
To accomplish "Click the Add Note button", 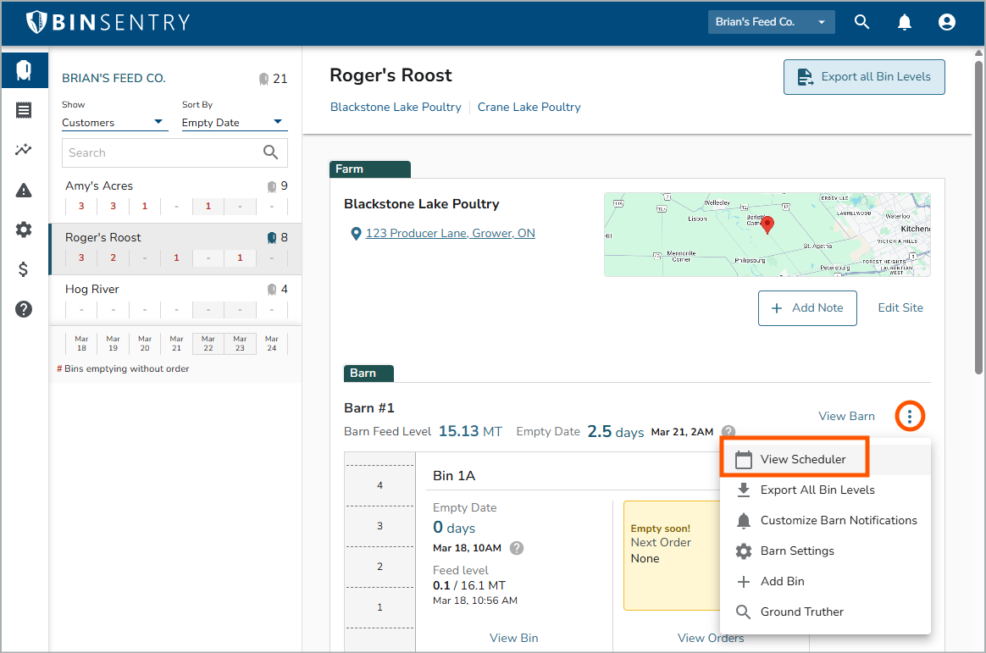I will 807,308.
